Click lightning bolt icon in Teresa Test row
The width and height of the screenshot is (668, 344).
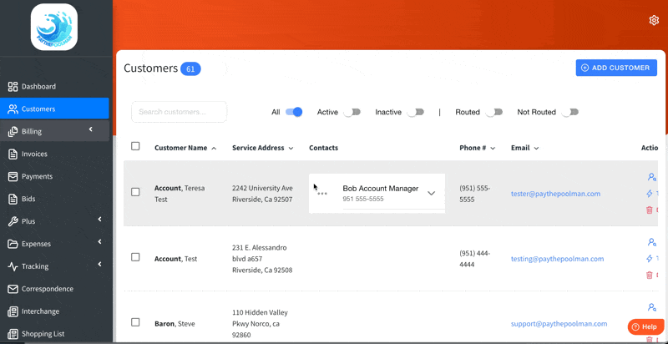point(650,194)
